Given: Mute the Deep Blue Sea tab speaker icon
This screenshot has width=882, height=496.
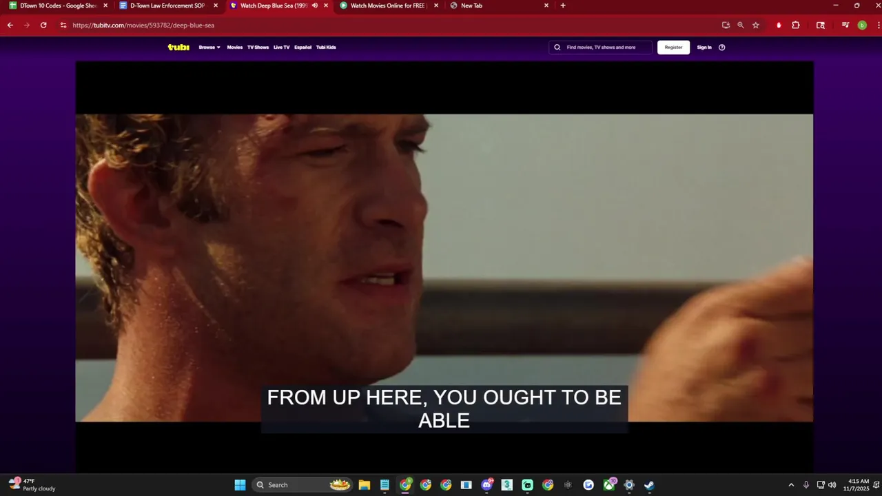Looking at the screenshot, I should coord(315,6).
